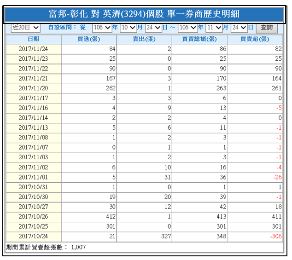This screenshot has width=292, height=260.
Task: Click total value 413 on 2017/10/26
Action: pos(221,217)
